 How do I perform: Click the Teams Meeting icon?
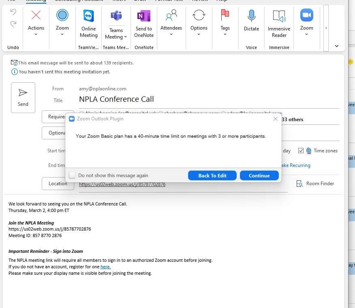[116, 16]
